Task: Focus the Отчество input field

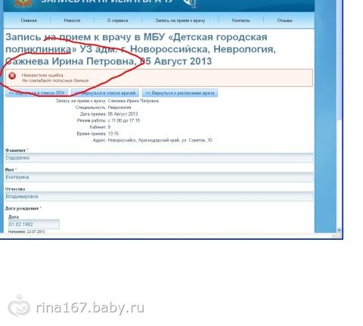Action: click(159, 197)
